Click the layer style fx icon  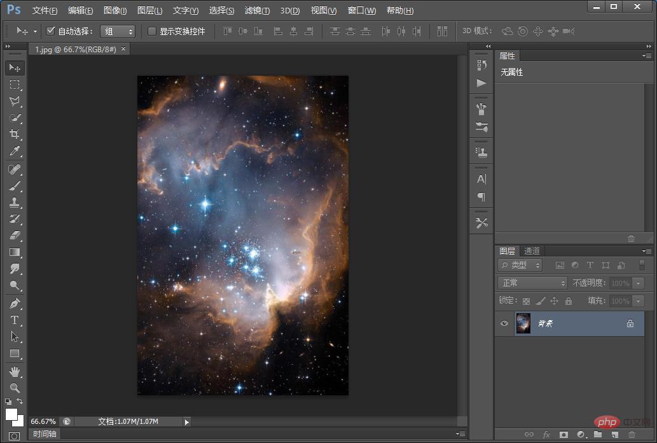coord(546,435)
